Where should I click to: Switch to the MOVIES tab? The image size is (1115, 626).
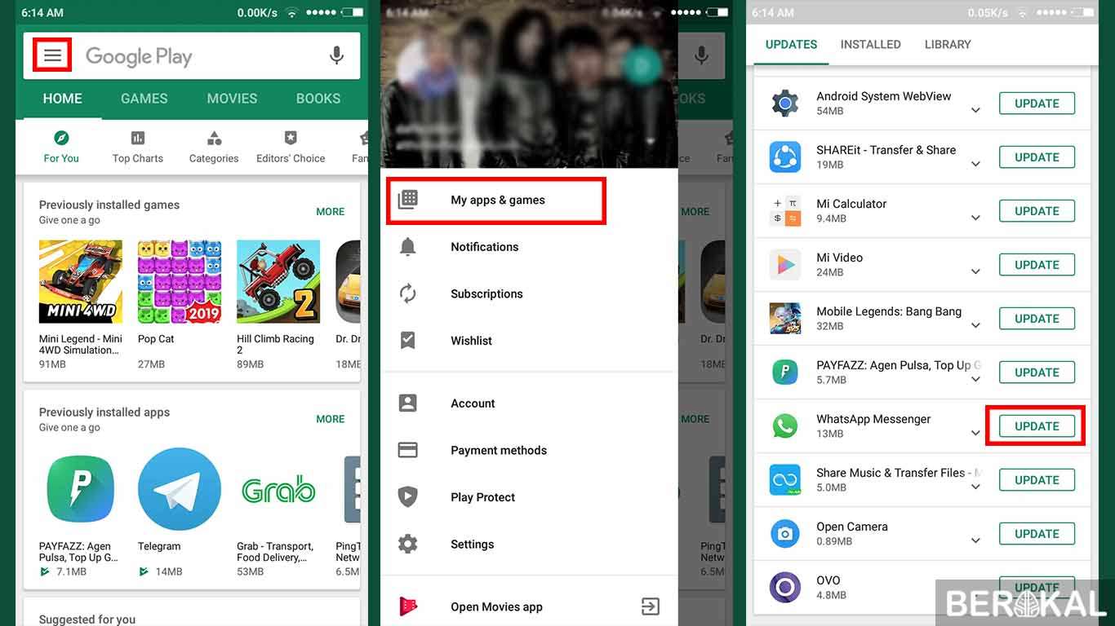[x=232, y=99]
